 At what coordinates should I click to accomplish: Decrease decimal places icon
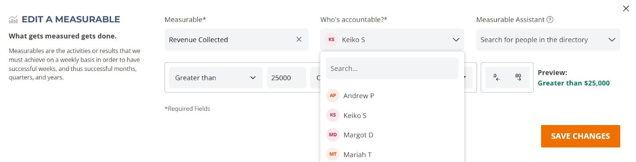(x=496, y=78)
